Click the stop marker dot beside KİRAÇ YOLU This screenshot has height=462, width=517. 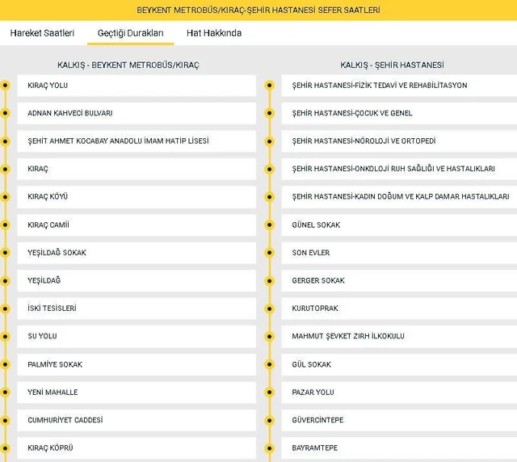point(6,85)
